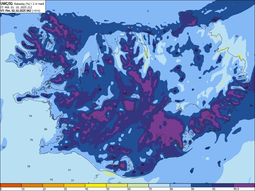Click the '89' humidity value on map

[15, 28]
